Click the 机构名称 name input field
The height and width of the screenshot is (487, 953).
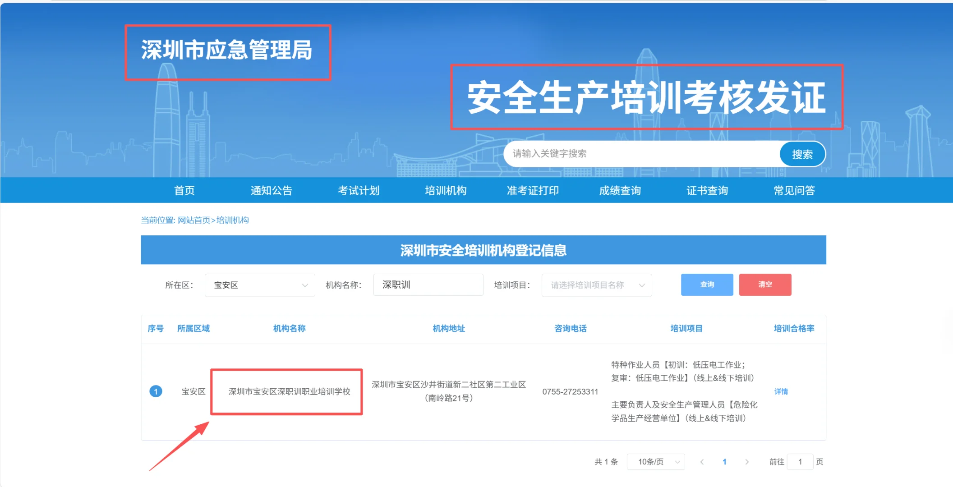click(428, 285)
